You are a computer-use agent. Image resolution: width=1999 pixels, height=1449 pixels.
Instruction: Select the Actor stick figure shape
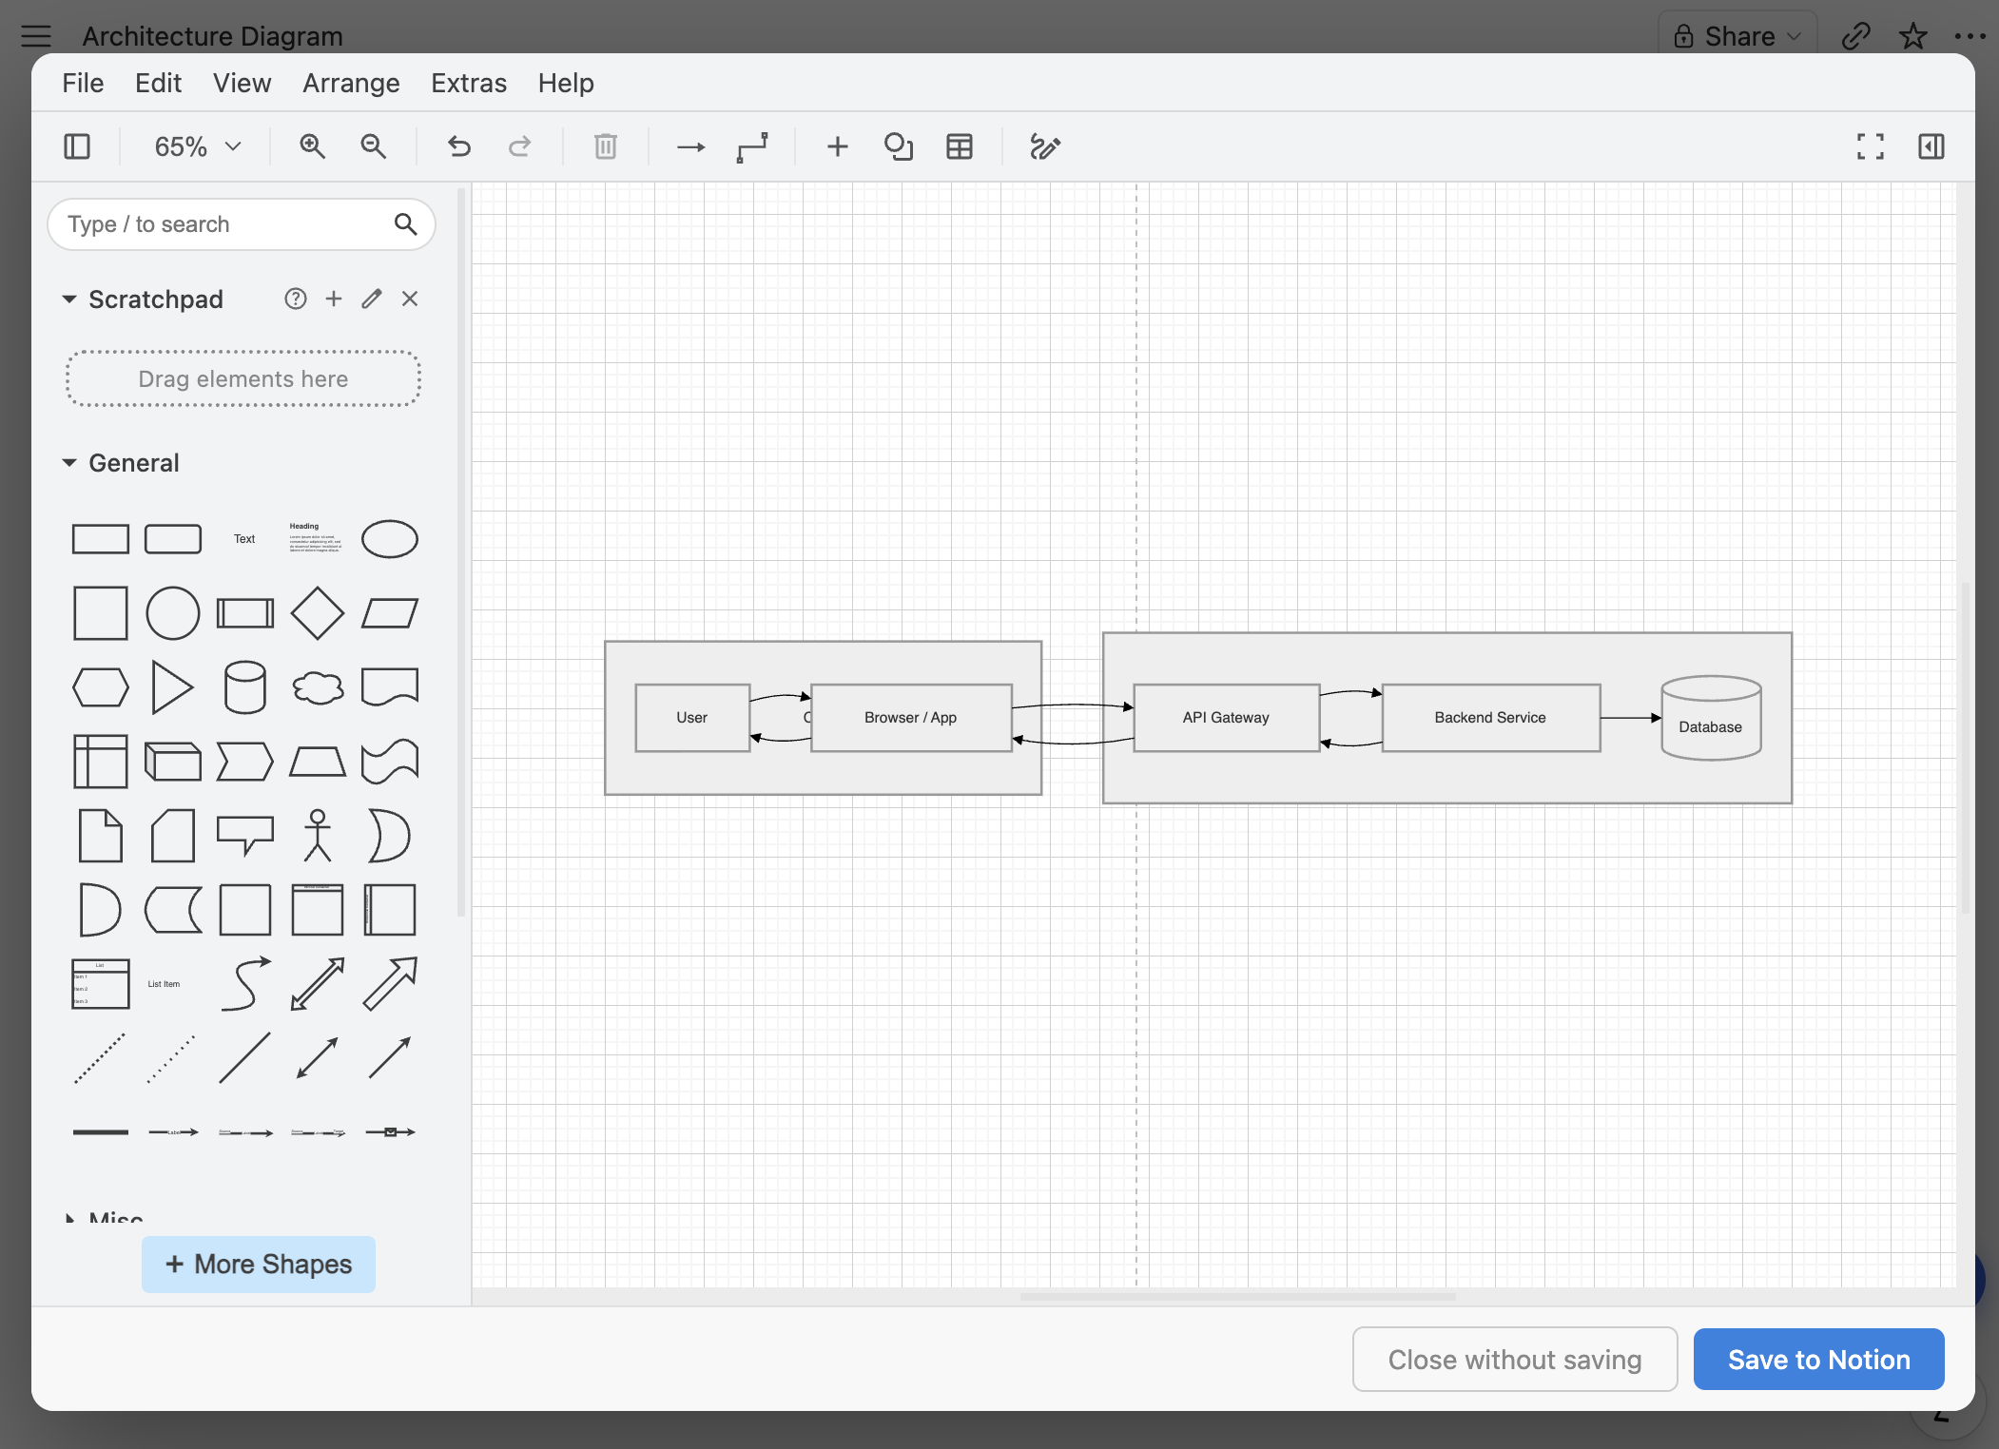click(318, 836)
